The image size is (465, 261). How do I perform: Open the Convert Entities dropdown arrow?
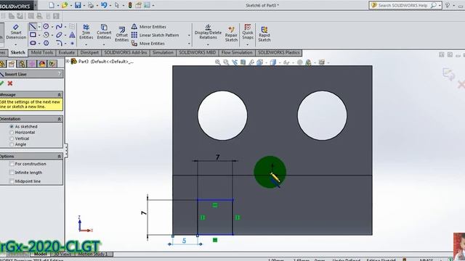[x=104, y=44]
